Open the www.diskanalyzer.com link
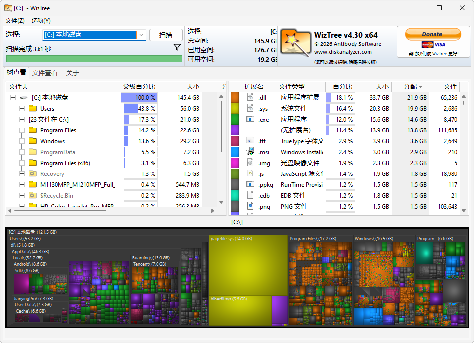Image resolution: width=474 pixels, height=343 pixels. point(343,52)
